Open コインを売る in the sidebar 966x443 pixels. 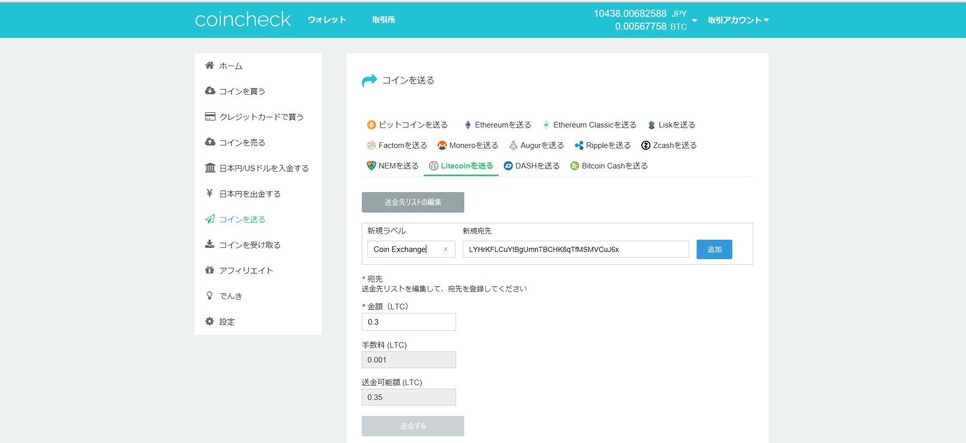click(242, 142)
